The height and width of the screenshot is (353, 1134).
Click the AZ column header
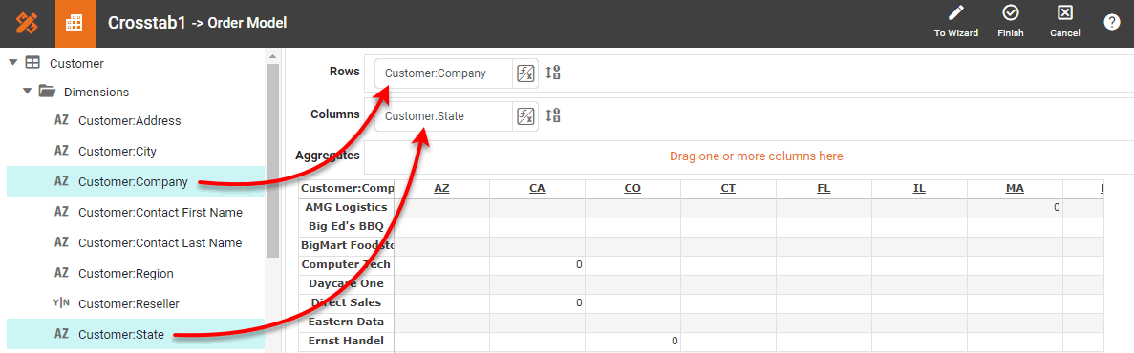click(x=441, y=188)
